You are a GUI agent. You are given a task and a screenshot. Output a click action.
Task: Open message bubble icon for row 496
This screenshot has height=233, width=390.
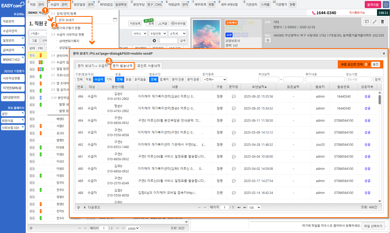tap(234, 96)
